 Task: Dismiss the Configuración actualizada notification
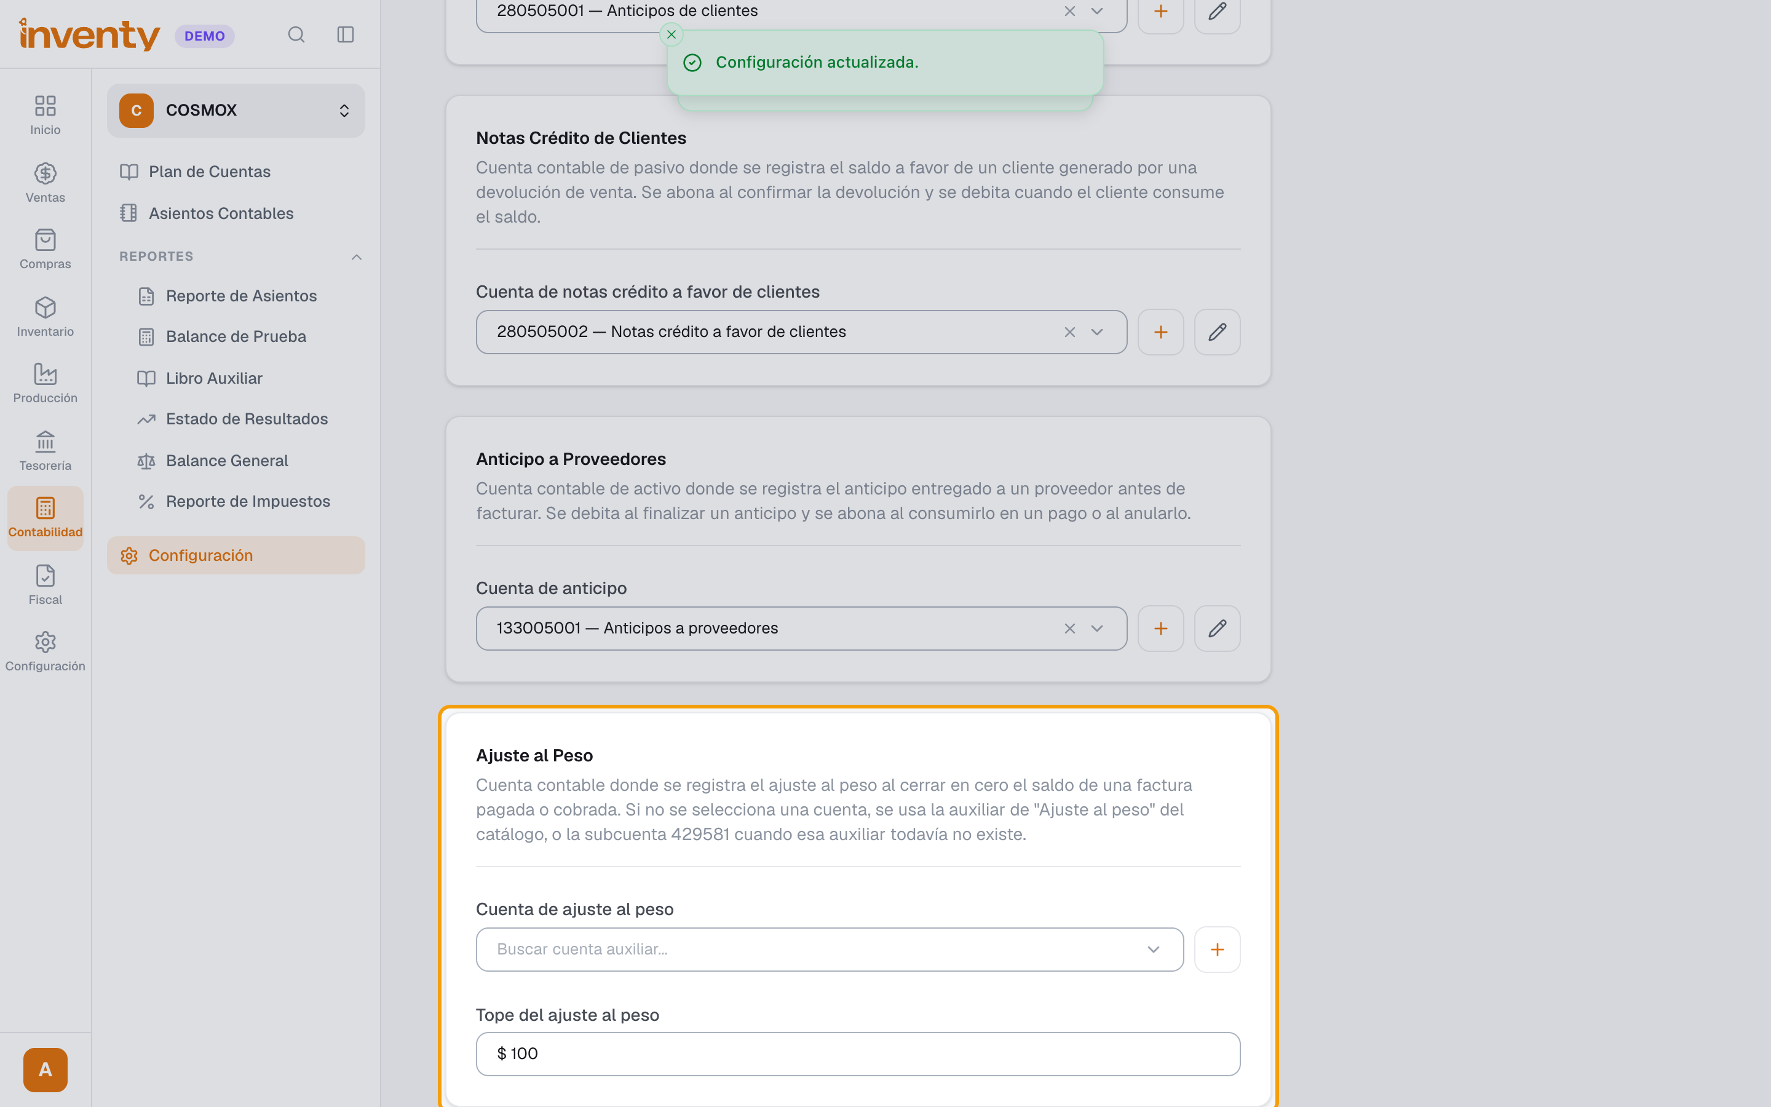click(671, 34)
